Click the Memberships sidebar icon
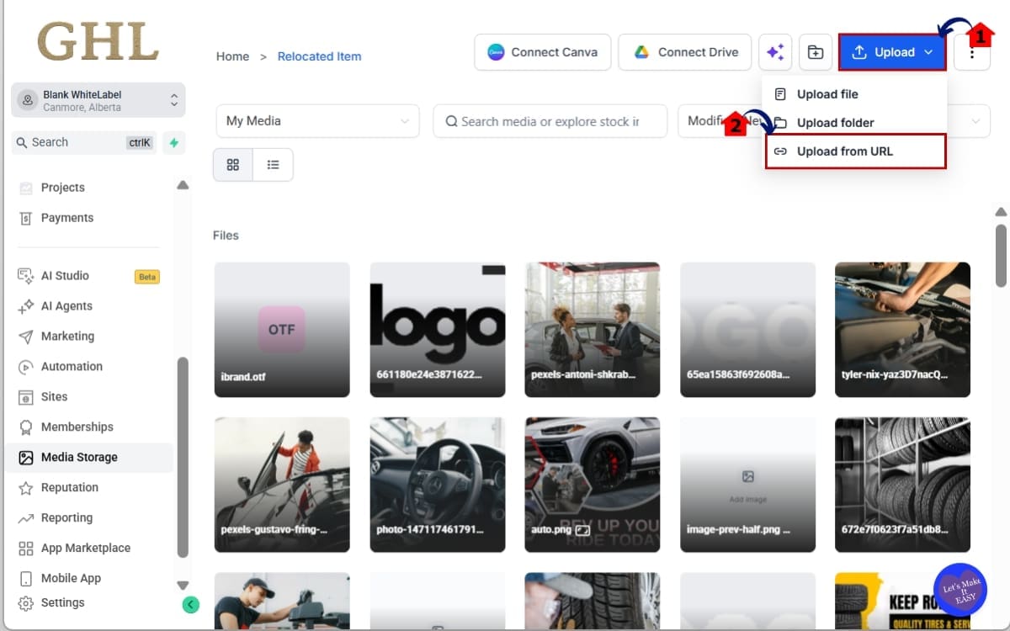Viewport: 1010px width, 631px height. point(26,427)
